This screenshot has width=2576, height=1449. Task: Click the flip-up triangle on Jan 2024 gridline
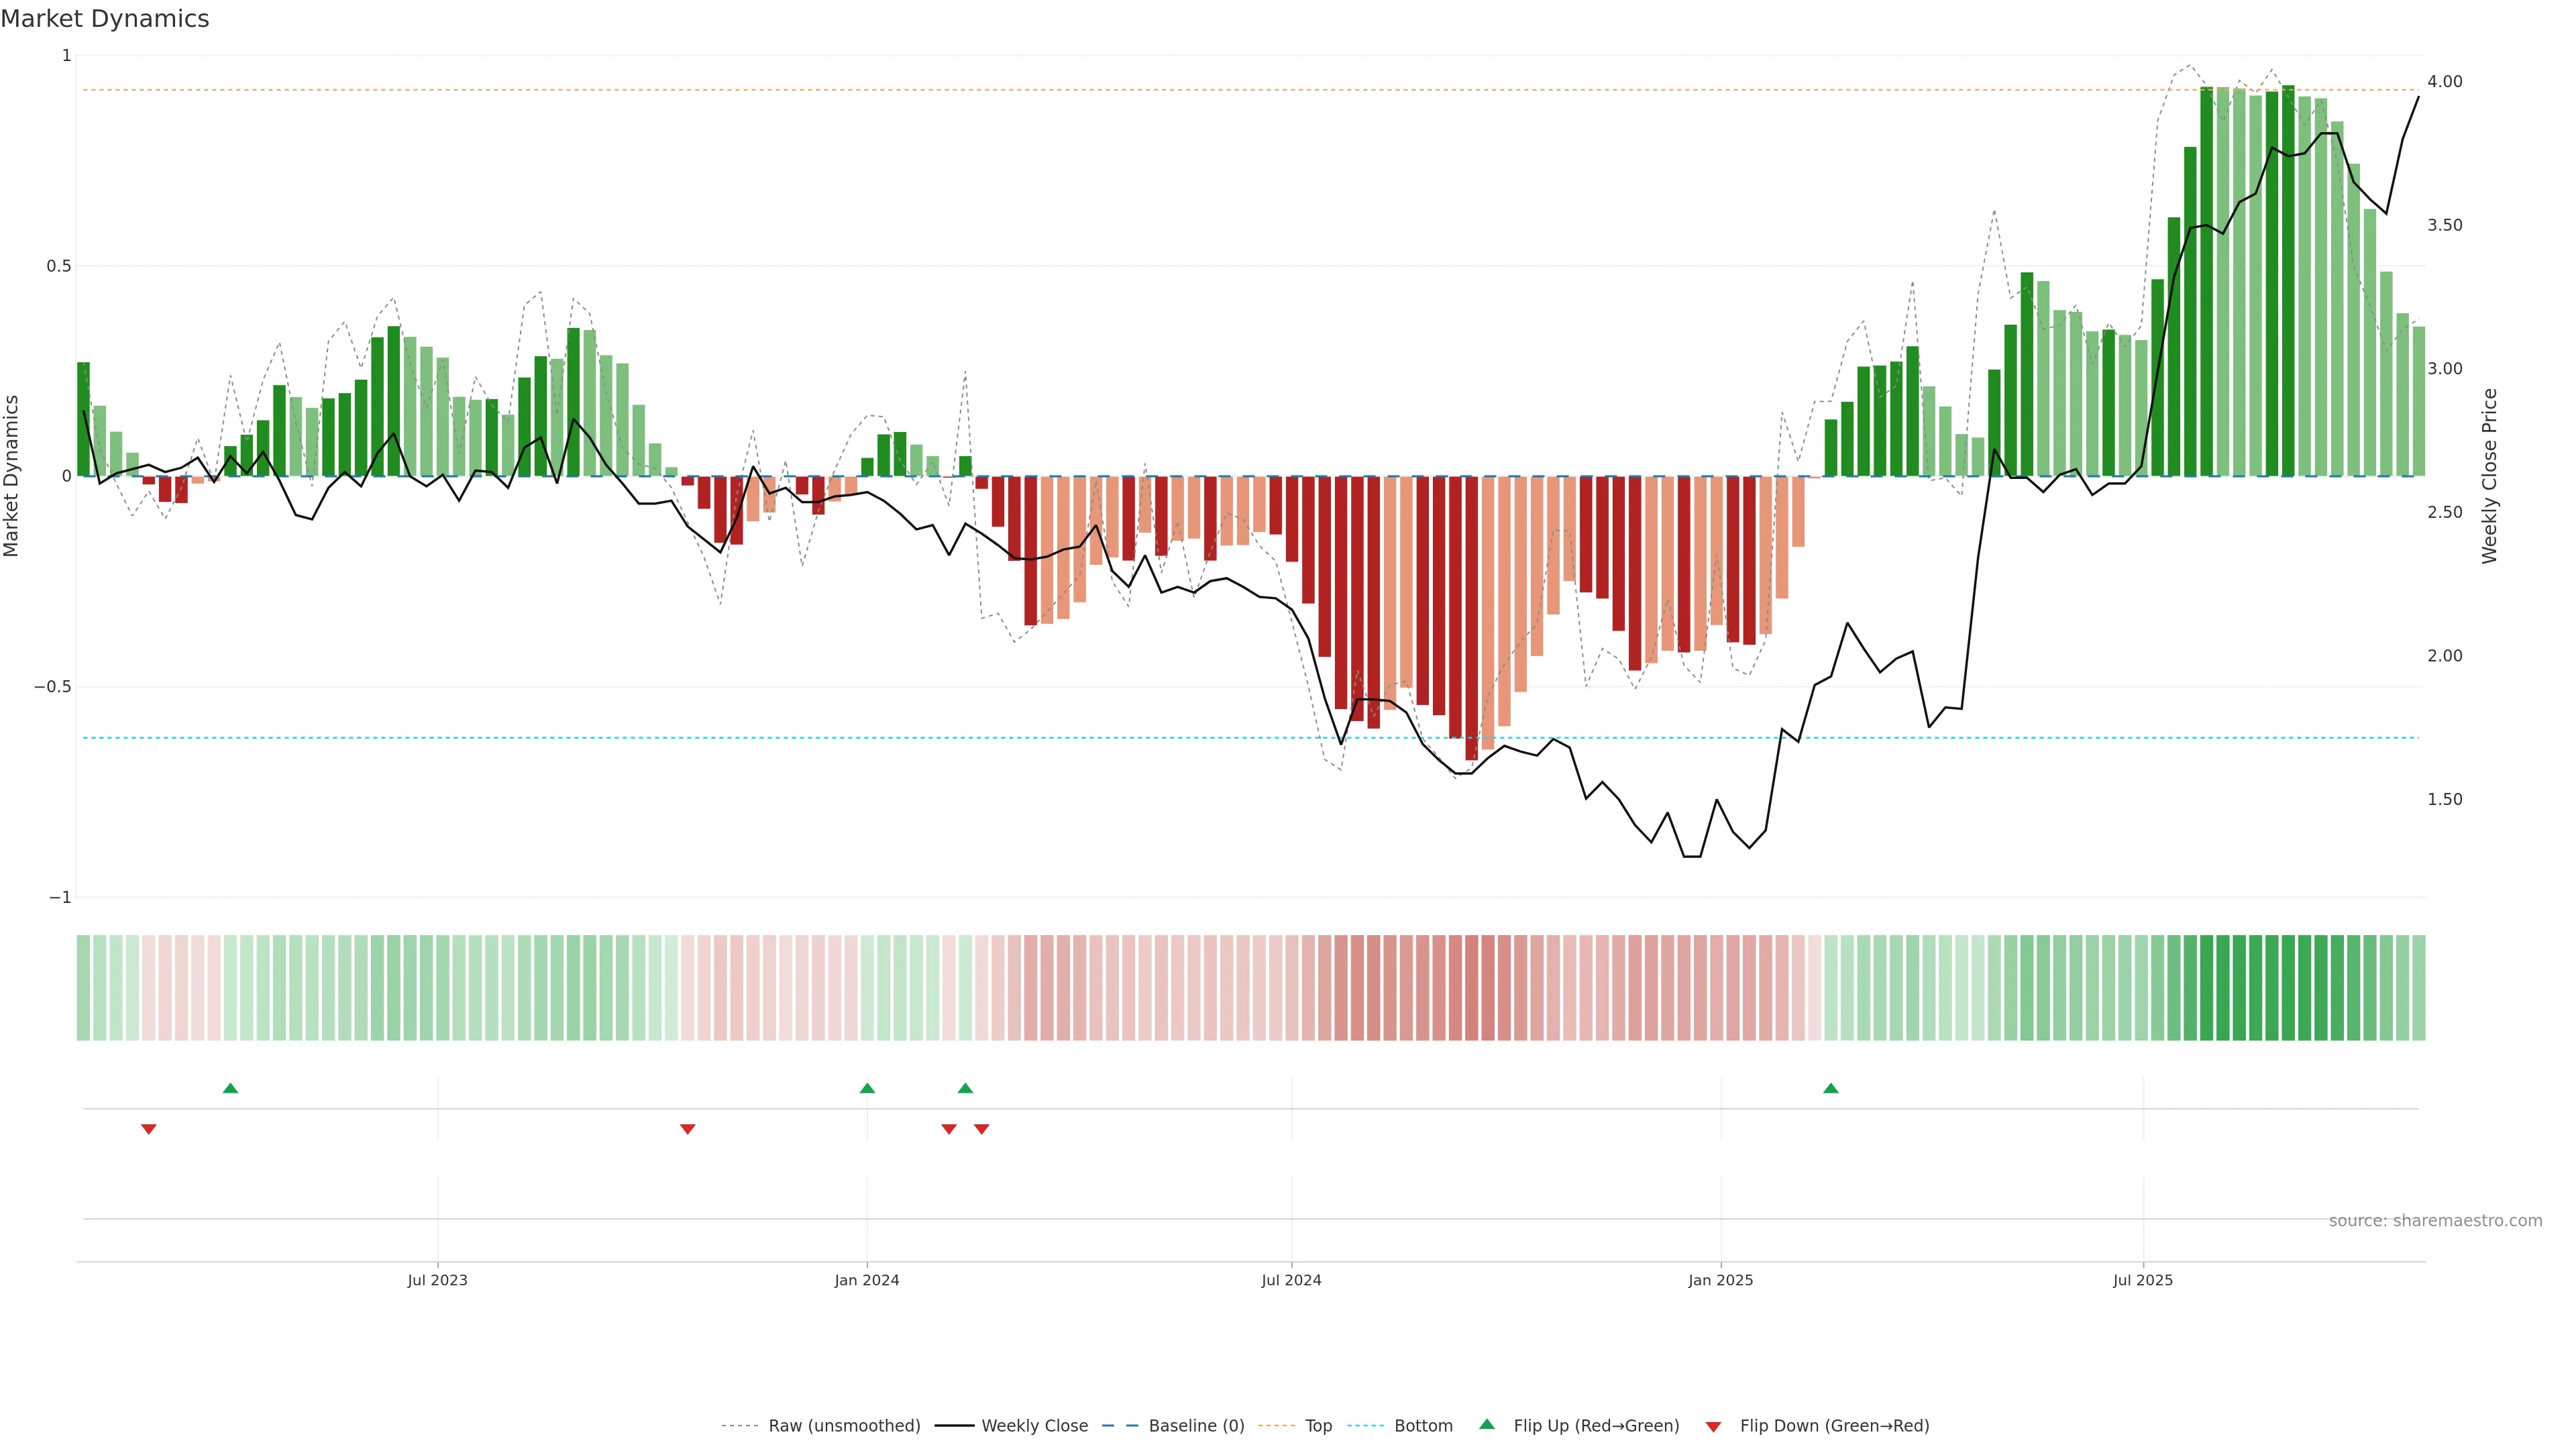pyautogui.click(x=867, y=1088)
